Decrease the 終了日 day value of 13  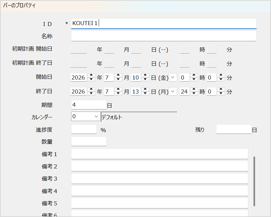click(145, 94)
